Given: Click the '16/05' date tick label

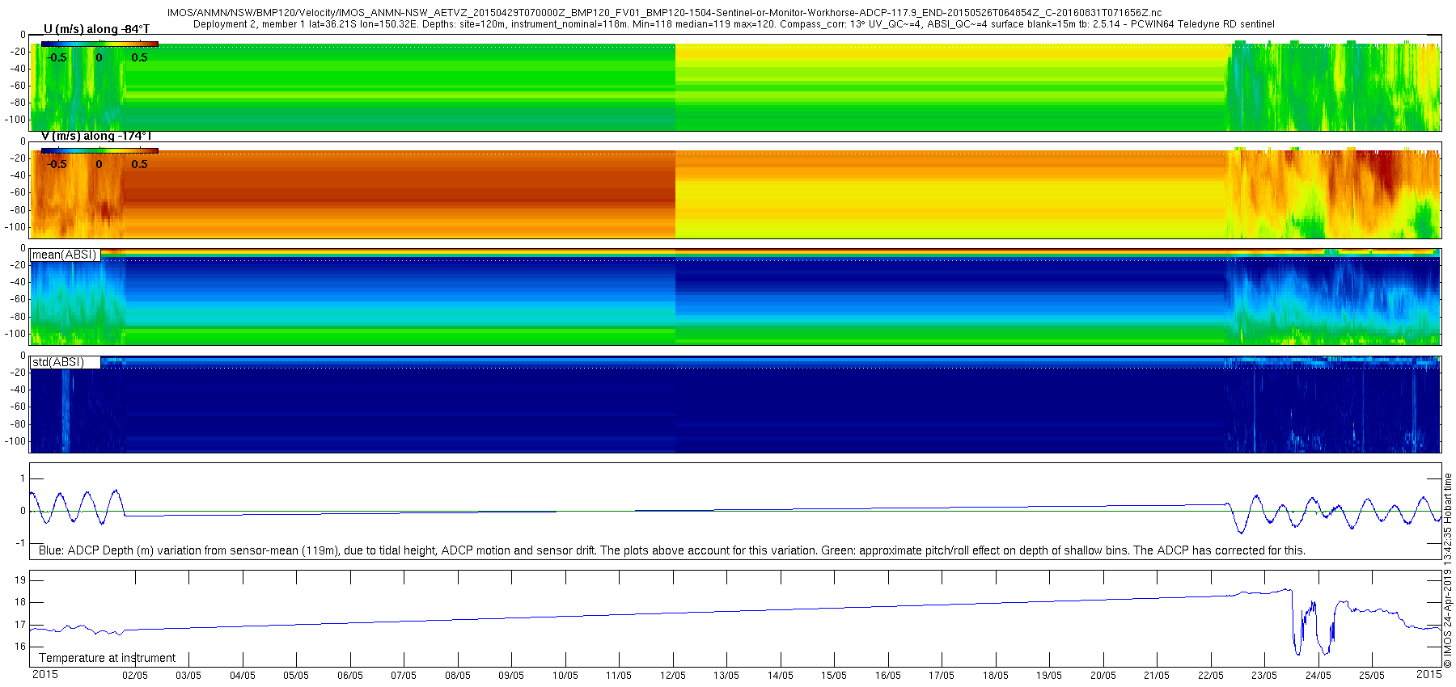Looking at the screenshot, I should click(x=888, y=676).
